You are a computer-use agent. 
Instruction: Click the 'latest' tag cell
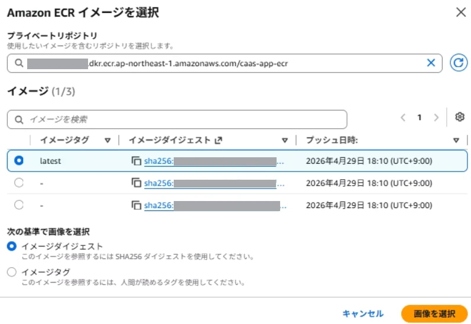point(50,161)
